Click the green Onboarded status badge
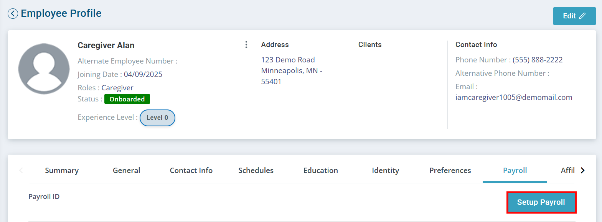602x222 pixels. tap(127, 99)
